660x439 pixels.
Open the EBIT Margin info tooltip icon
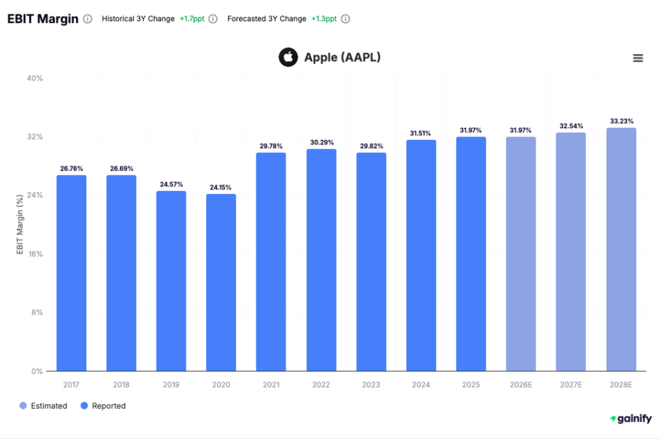tap(87, 19)
